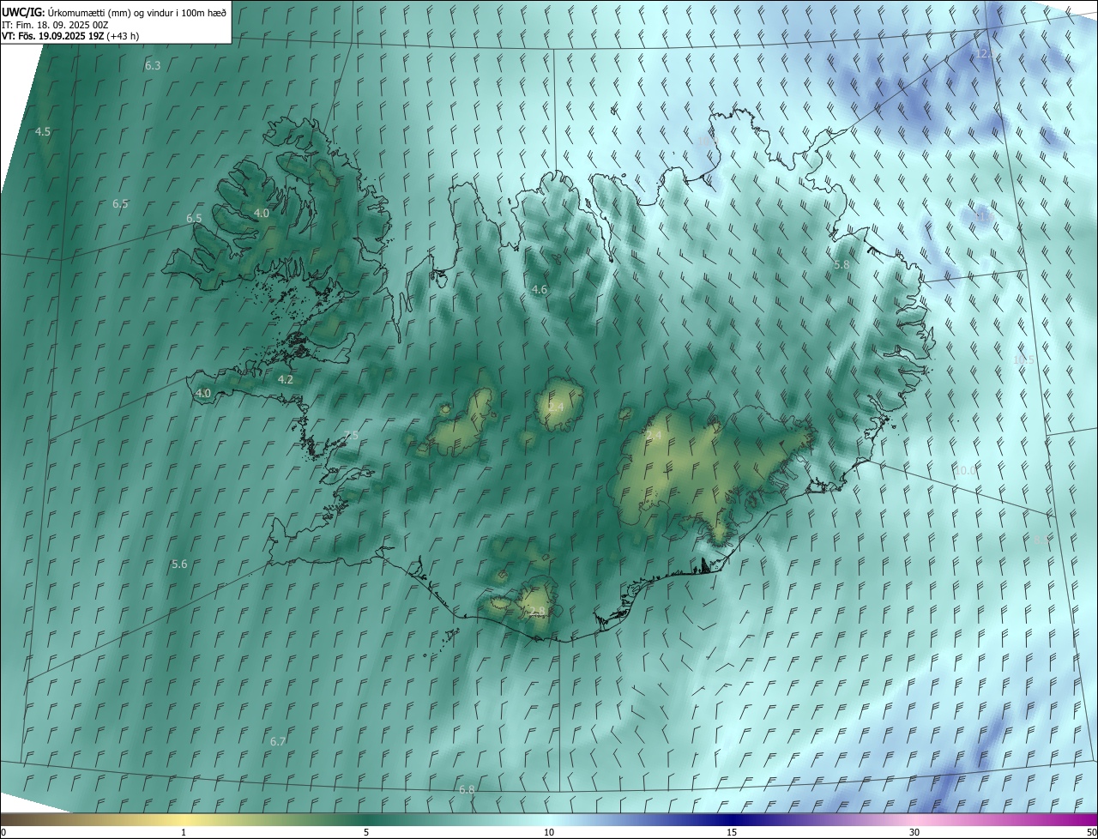Click the 4.2 value on the map
This screenshot has height=839, width=1098.
click(x=286, y=379)
